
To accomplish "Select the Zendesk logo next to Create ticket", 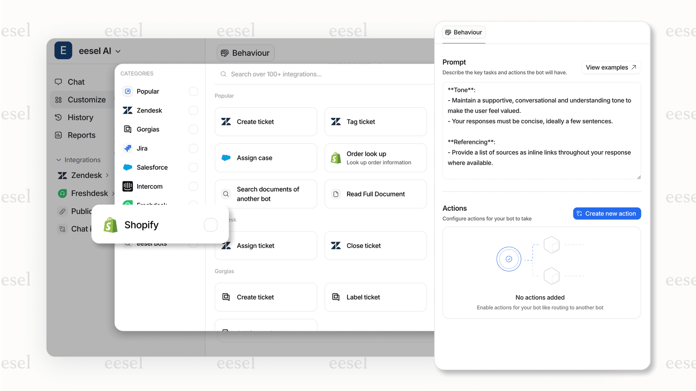I will (x=226, y=121).
